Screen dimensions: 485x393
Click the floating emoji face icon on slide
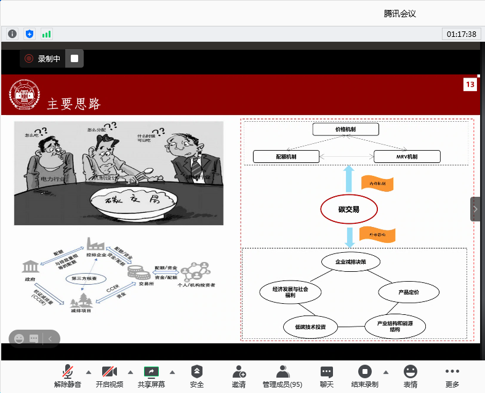click(x=18, y=338)
